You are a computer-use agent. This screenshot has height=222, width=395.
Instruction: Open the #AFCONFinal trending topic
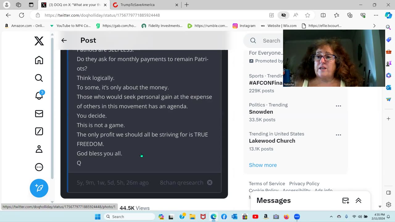(266, 83)
